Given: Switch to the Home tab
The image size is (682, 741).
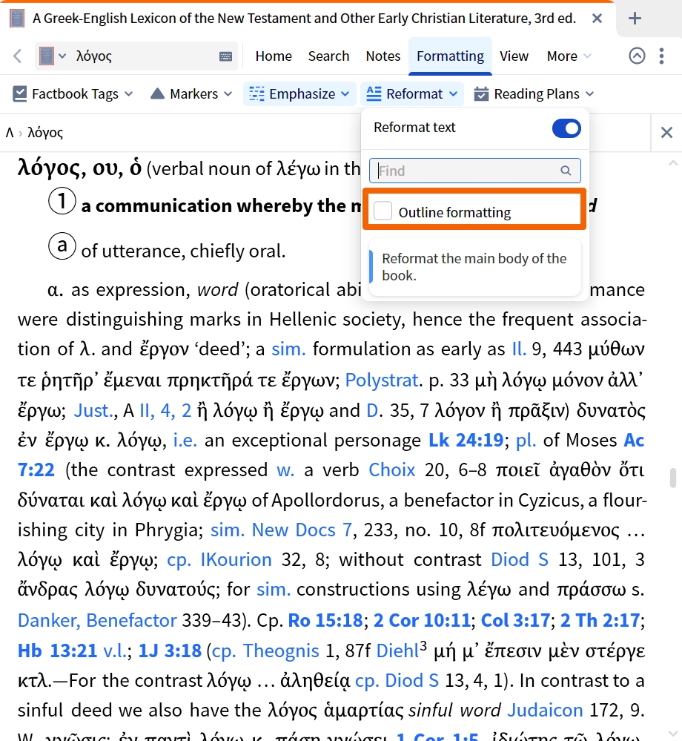Looking at the screenshot, I should (274, 56).
